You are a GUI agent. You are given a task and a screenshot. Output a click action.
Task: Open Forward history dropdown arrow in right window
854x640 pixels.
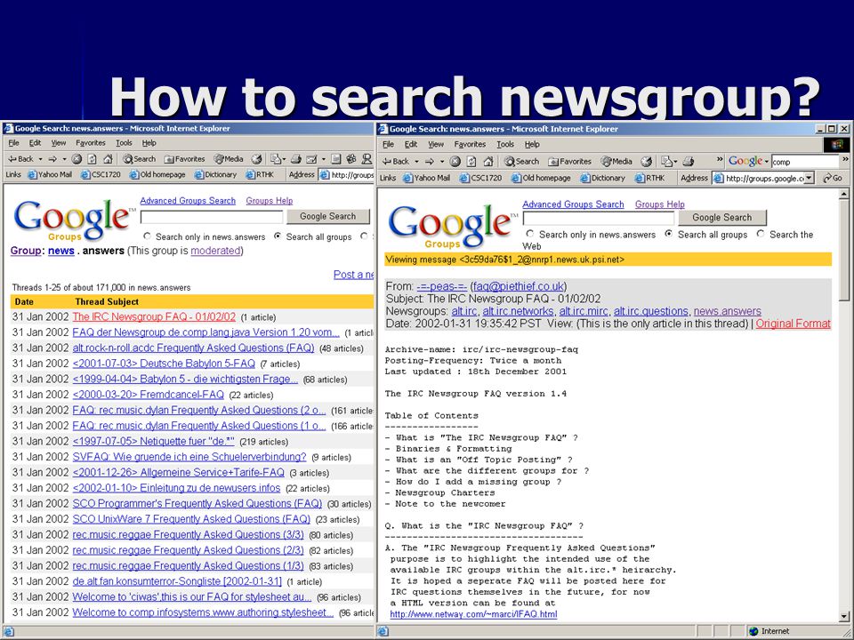tap(442, 162)
